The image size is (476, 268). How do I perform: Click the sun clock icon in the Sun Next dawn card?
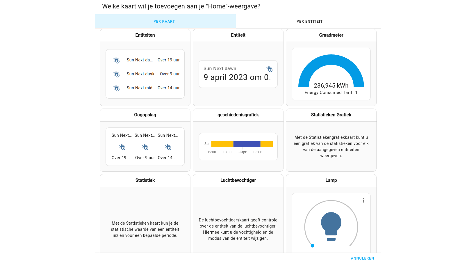click(269, 69)
